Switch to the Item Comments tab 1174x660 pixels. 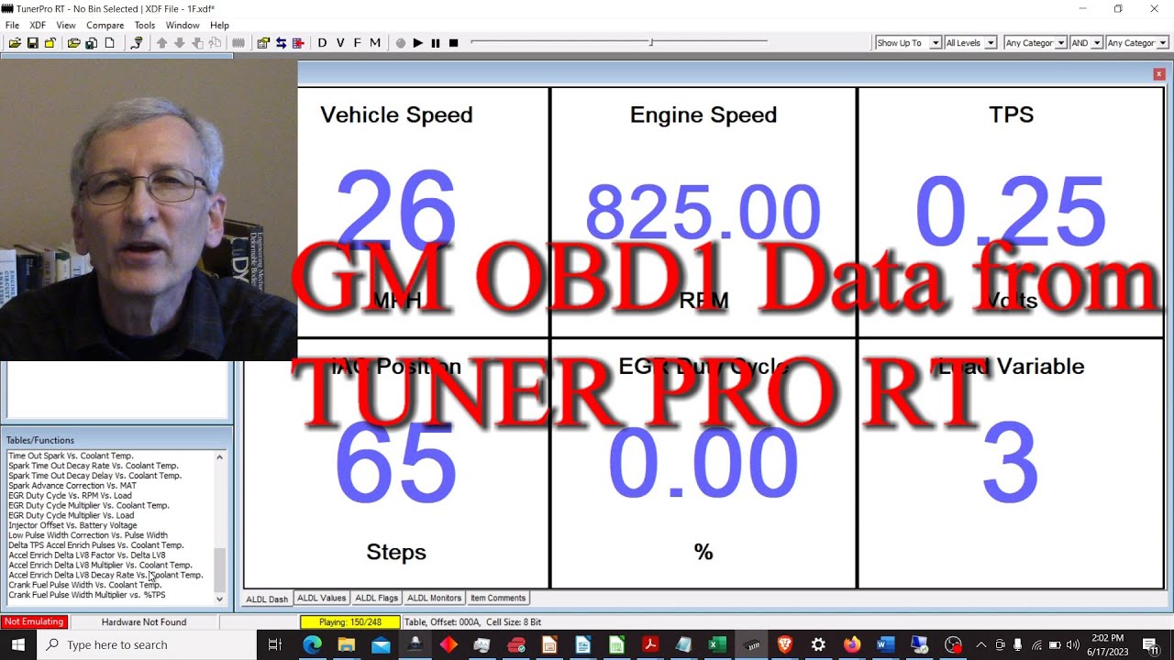[x=498, y=598]
